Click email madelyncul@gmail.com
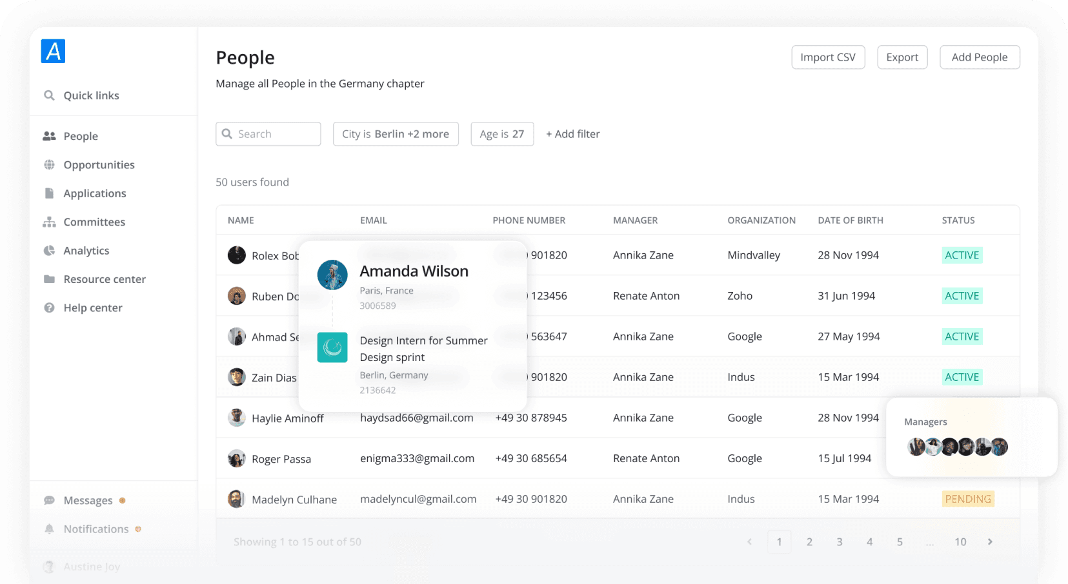This screenshot has width=1068, height=584. [418, 499]
